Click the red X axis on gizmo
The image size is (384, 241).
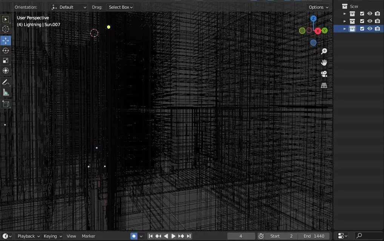(318, 31)
